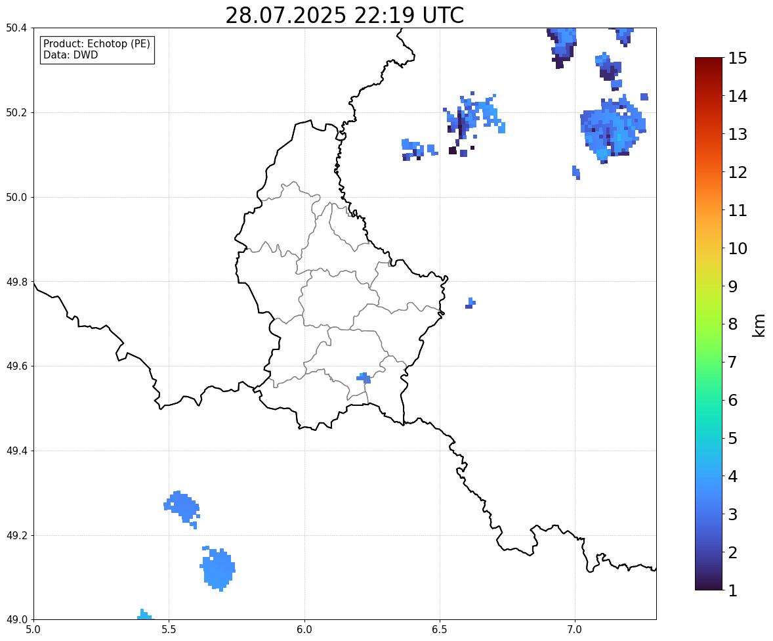Viewport: 773px width, 641px height.
Task: Click the "Data: DWD" label
Action: click(70, 55)
